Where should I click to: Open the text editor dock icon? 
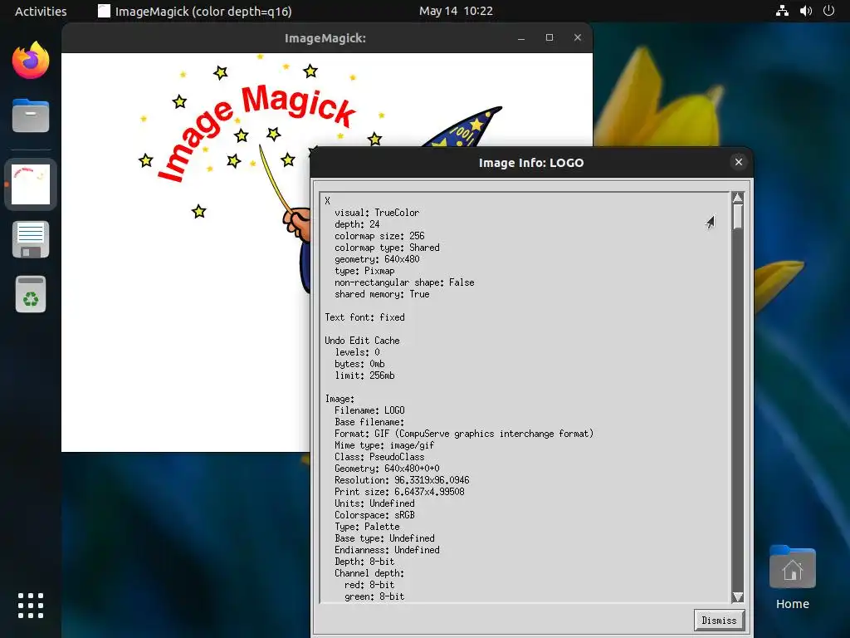31,239
